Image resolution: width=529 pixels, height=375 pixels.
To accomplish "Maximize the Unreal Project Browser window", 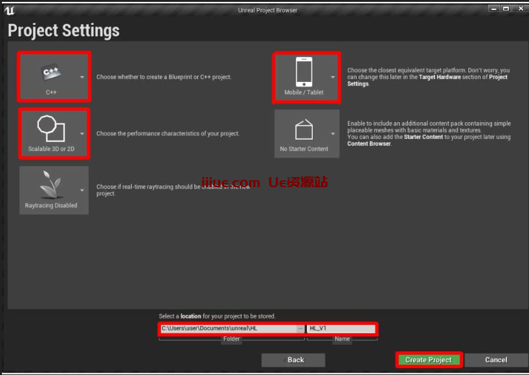I will pos(505,9).
